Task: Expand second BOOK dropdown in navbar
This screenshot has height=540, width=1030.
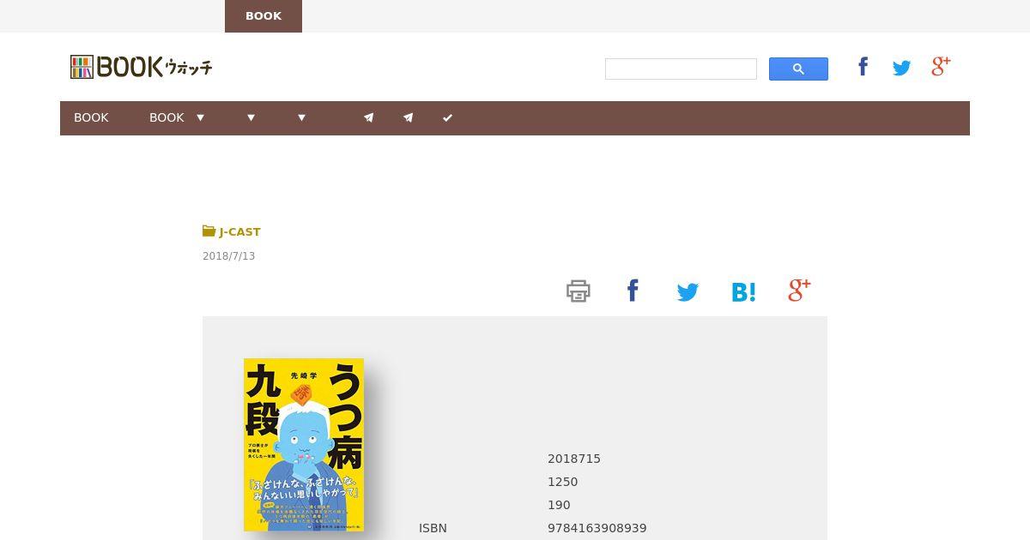Action: pyautogui.click(x=178, y=117)
